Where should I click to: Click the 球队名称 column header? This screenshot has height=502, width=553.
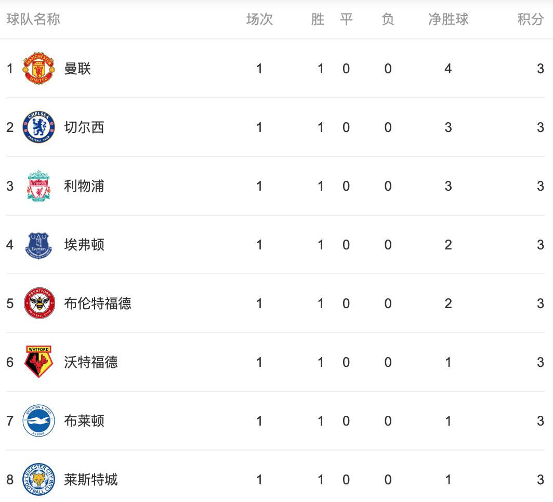[34, 19]
